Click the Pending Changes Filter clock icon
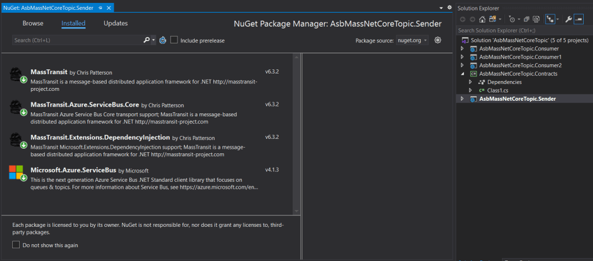Viewport: 593px width, 261px height. pos(511,19)
